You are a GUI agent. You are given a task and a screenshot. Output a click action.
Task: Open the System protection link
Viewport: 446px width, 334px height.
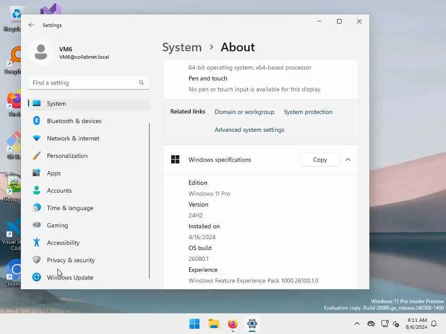(308, 112)
